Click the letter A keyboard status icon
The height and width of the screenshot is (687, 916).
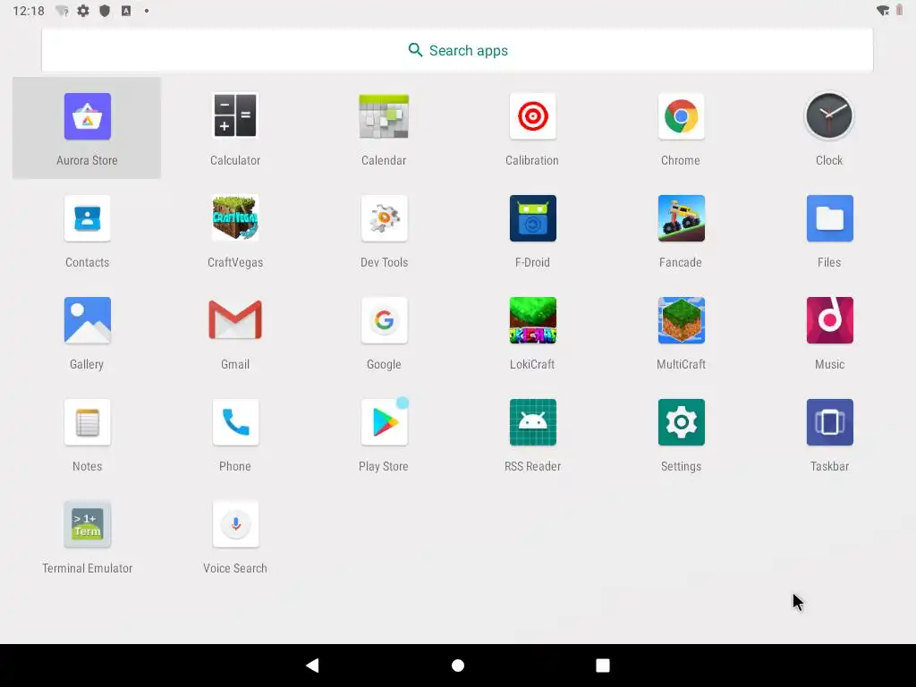(126, 11)
